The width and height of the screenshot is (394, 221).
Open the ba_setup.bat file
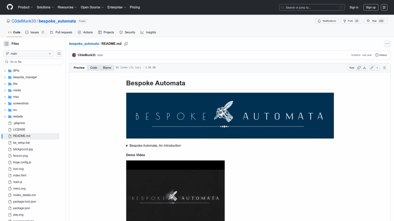(x=22, y=143)
